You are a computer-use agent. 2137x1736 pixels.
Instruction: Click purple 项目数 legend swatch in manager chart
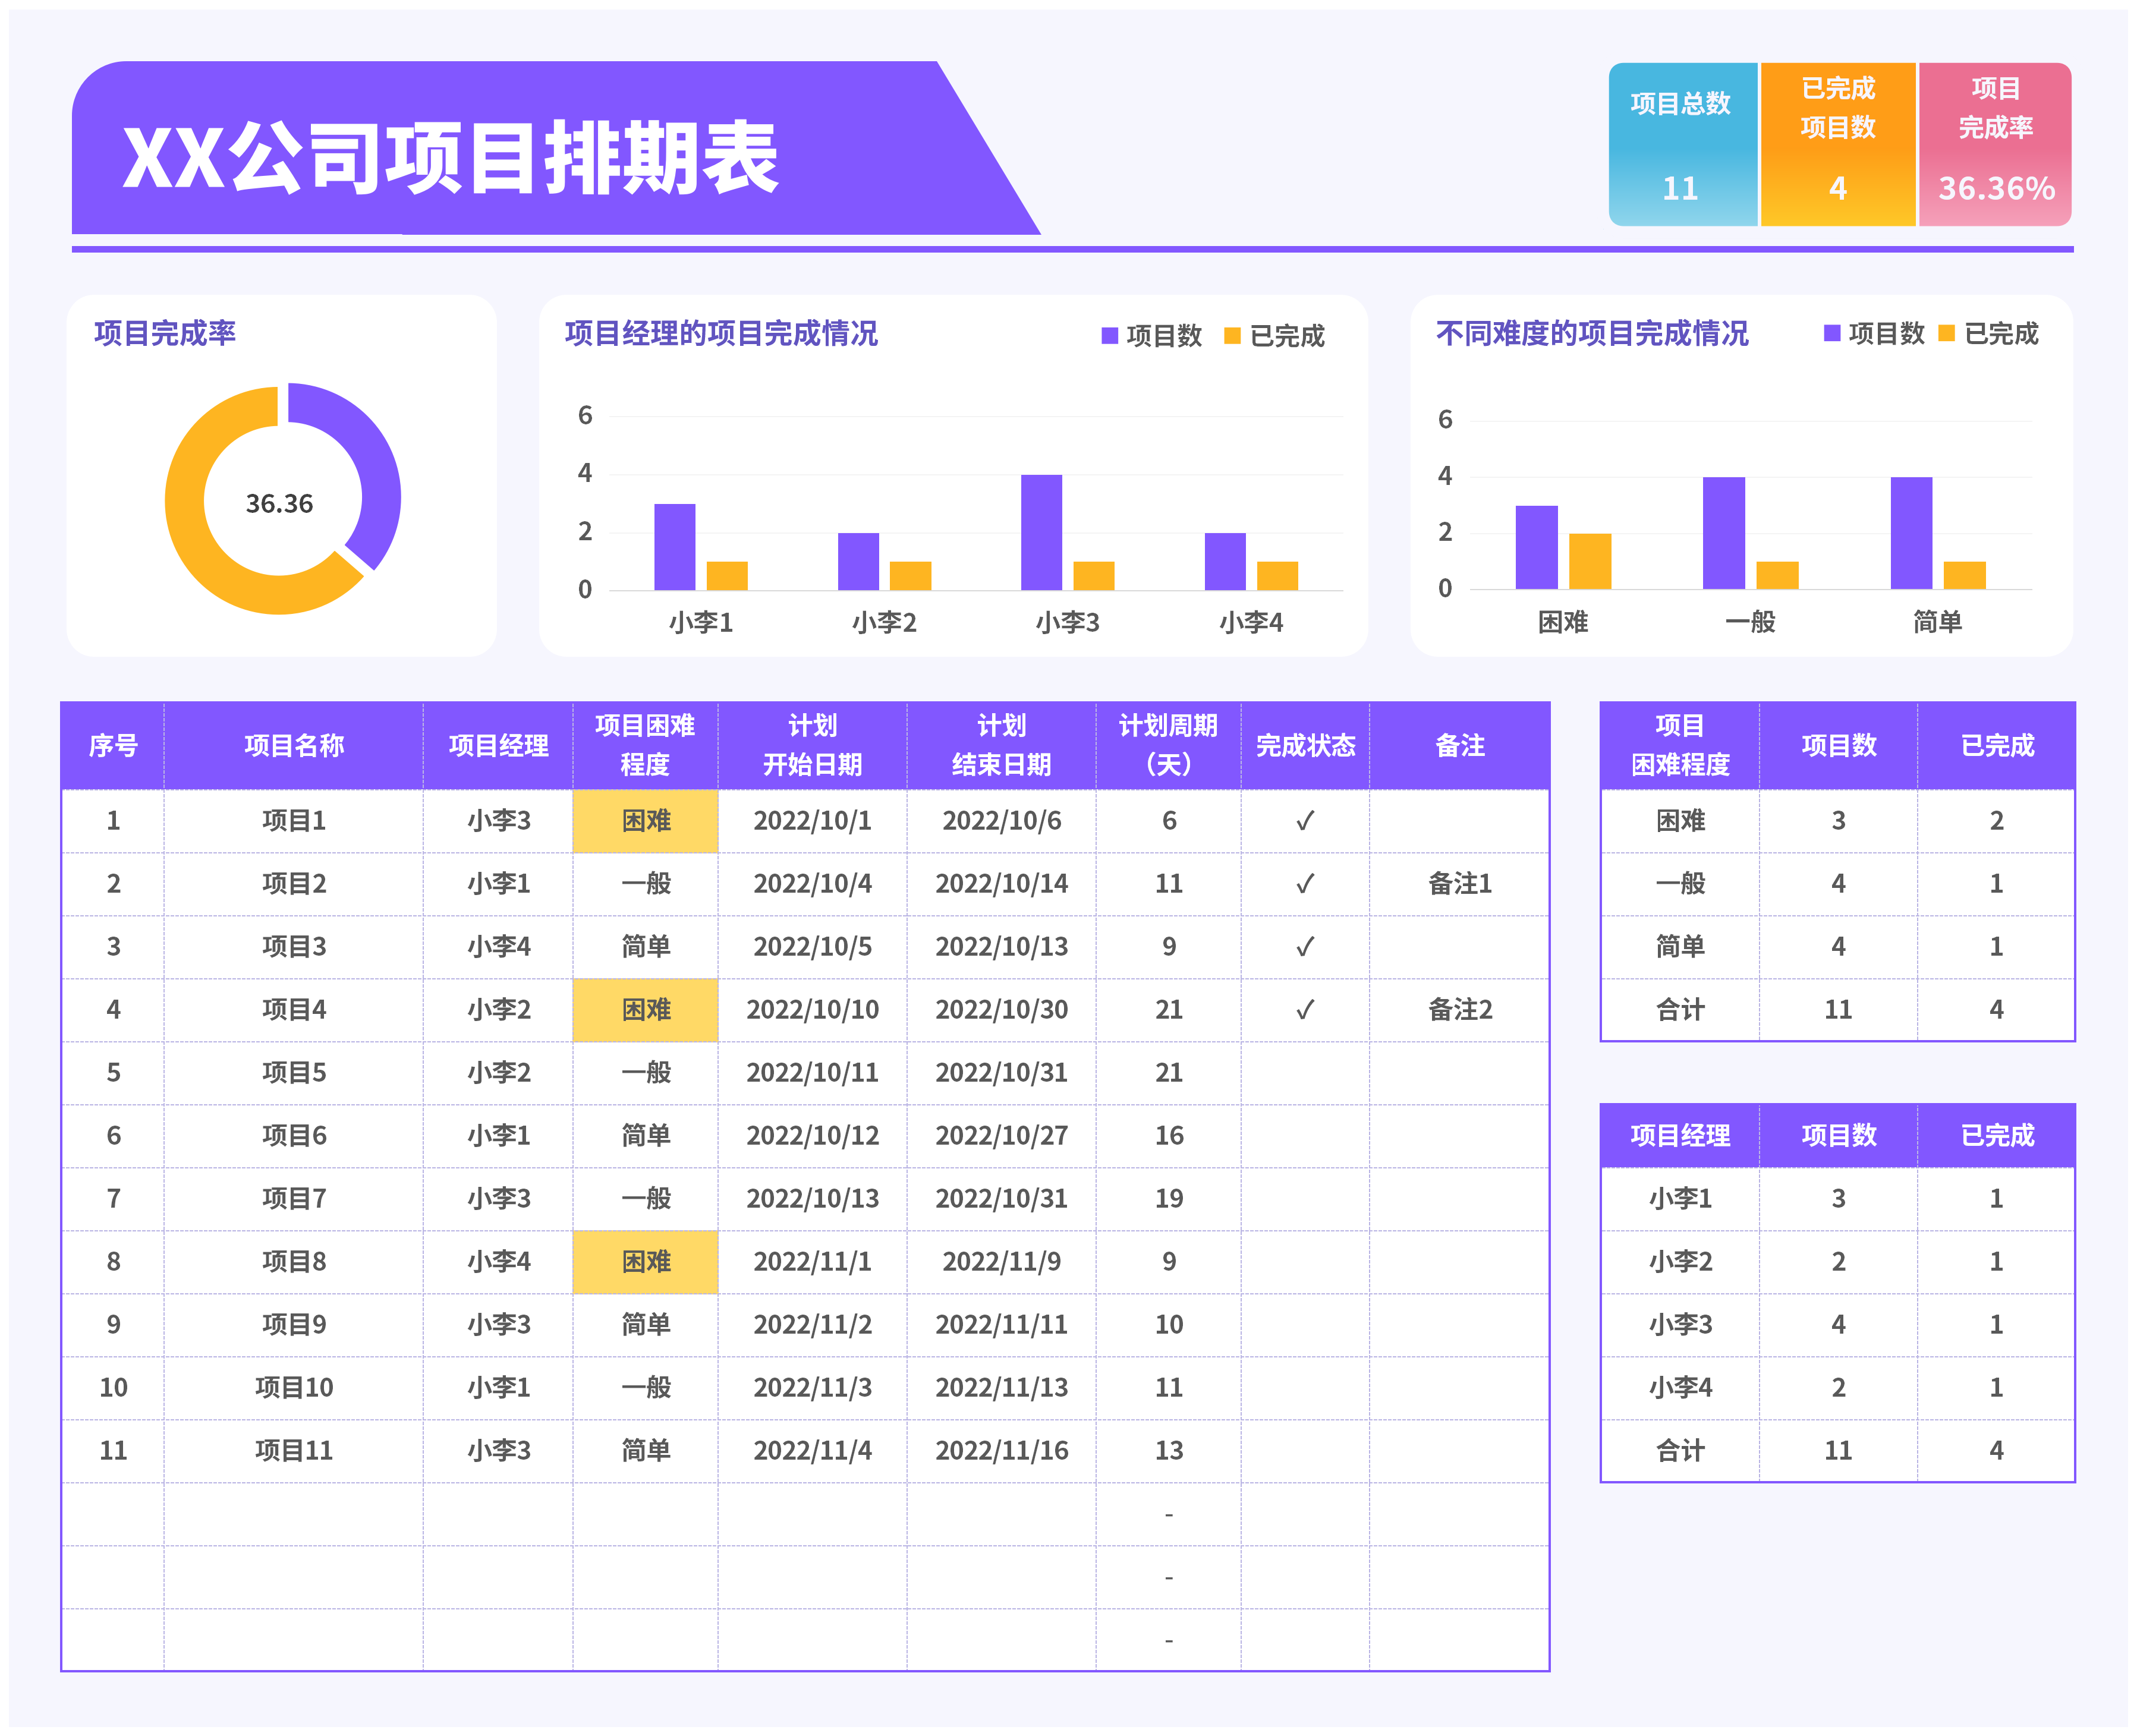[x=1109, y=336]
